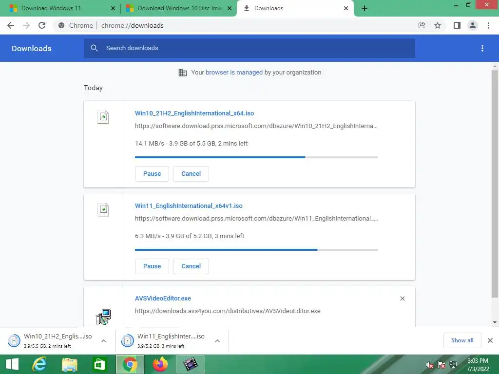499x374 pixels.
Task: Click the forward navigation arrow
Action: [x=26, y=25]
